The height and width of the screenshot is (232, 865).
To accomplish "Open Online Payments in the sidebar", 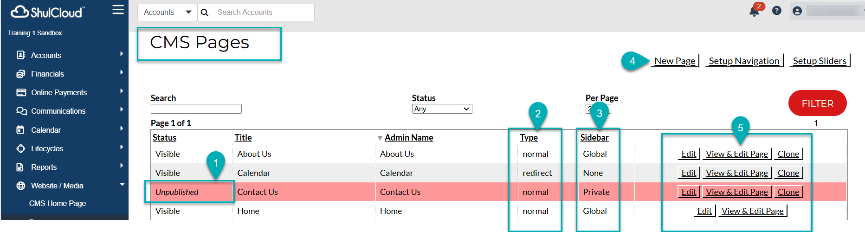I will [x=59, y=92].
